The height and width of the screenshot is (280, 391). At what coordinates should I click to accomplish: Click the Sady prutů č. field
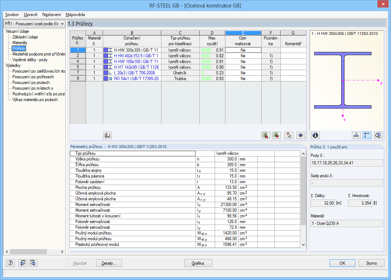(x=347, y=183)
